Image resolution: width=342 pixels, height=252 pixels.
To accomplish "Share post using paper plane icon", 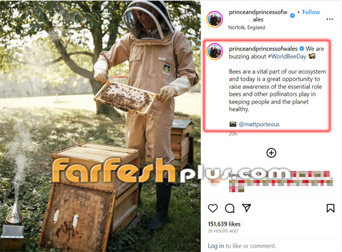I will click(247, 208).
